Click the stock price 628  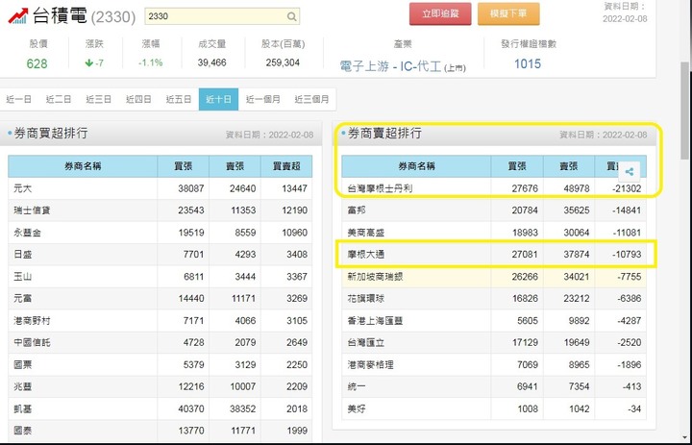37,64
